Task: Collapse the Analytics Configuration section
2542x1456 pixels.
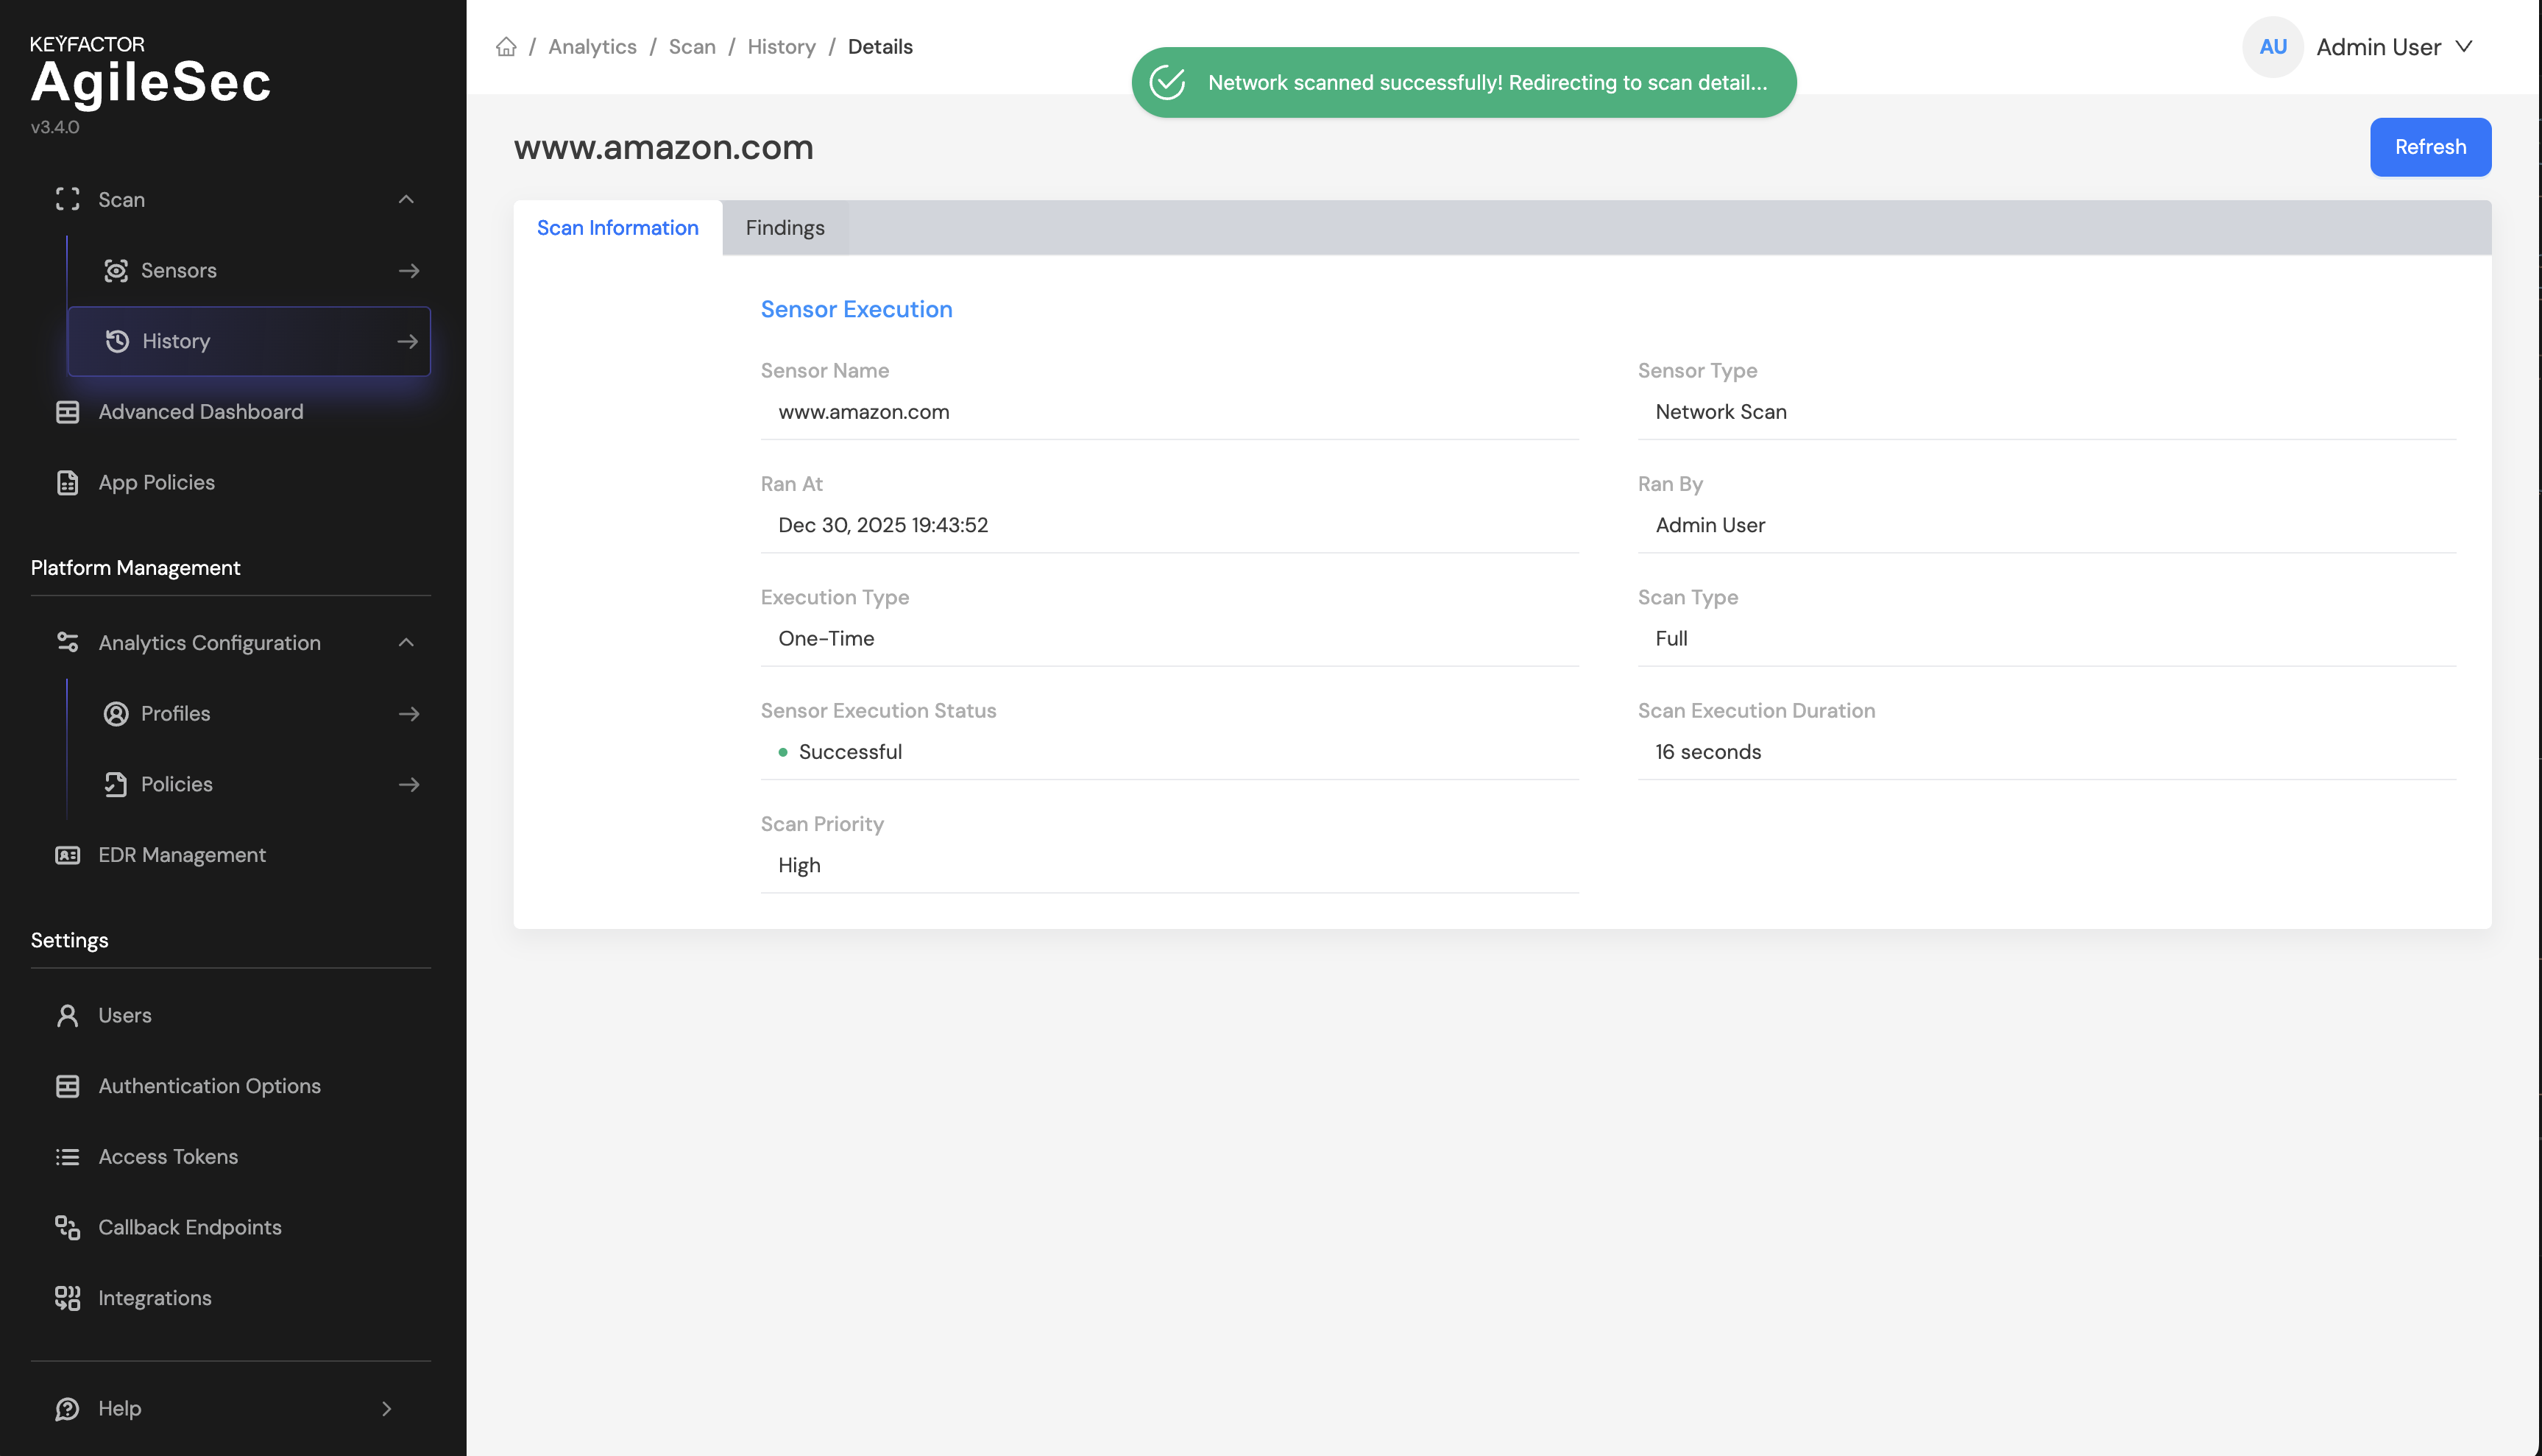Action: pos(406,643)
